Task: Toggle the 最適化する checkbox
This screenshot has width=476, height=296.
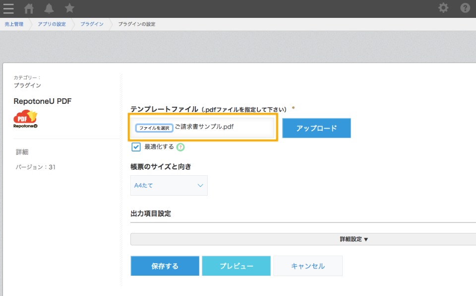Action: pos(136,147)
